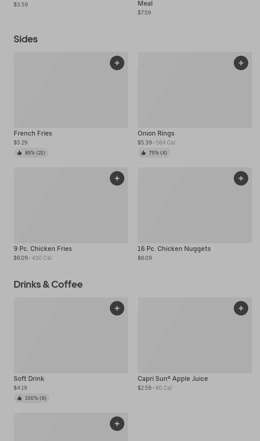This screenshot has width=260, height=441.
Task: Click the Sides section heading
Action: (x=25, y=39)
